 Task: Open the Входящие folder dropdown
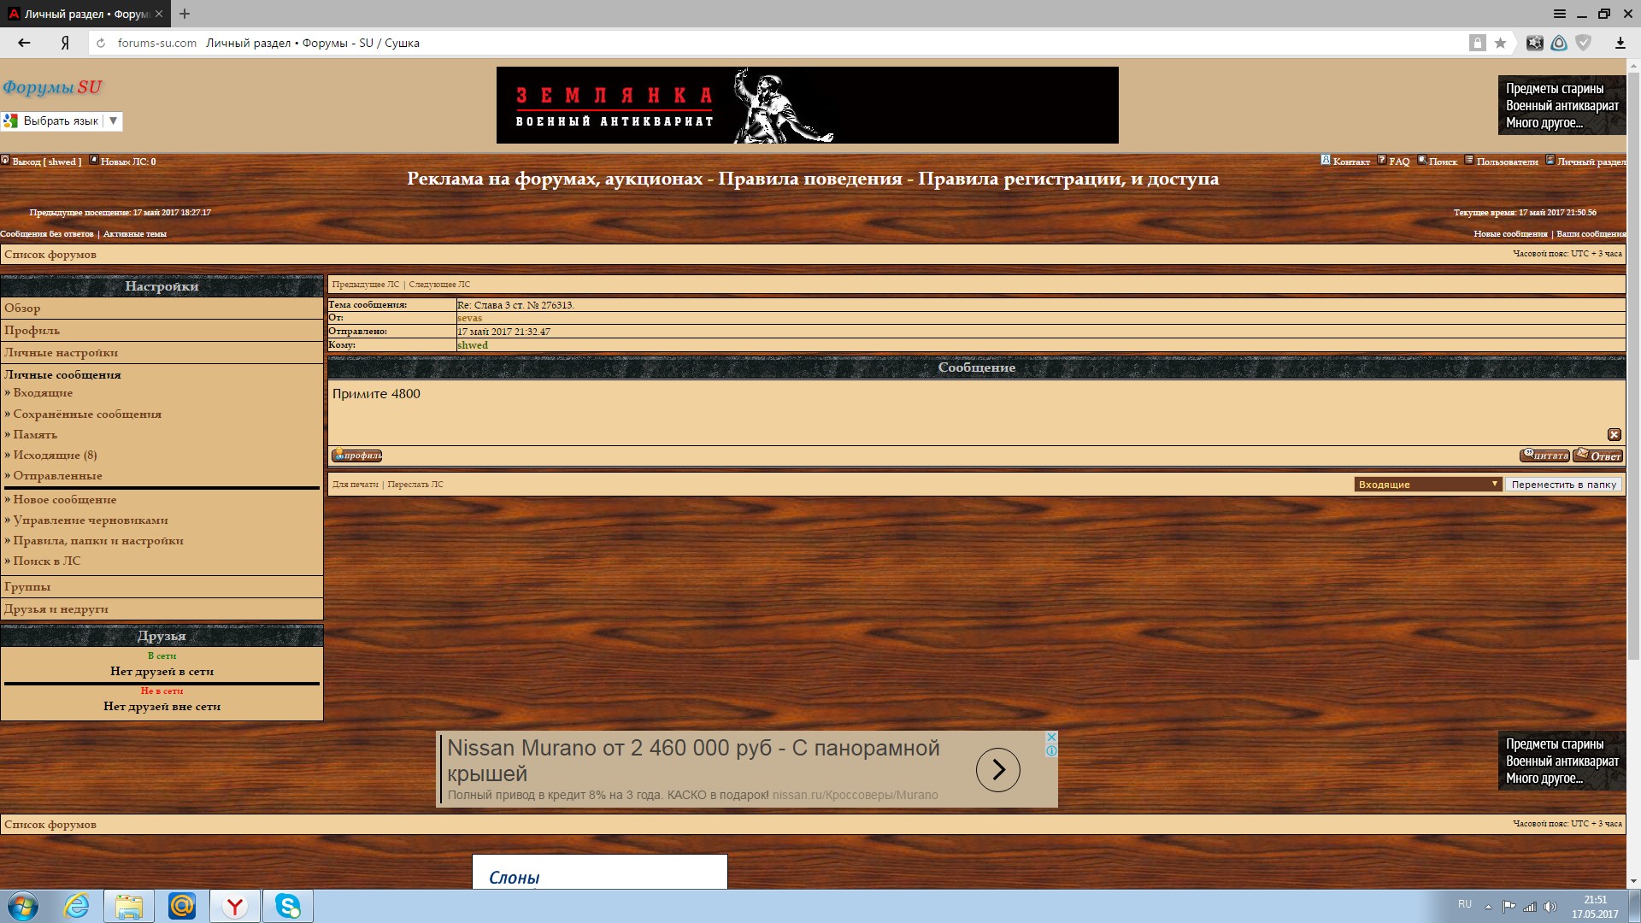point(1427,485)
